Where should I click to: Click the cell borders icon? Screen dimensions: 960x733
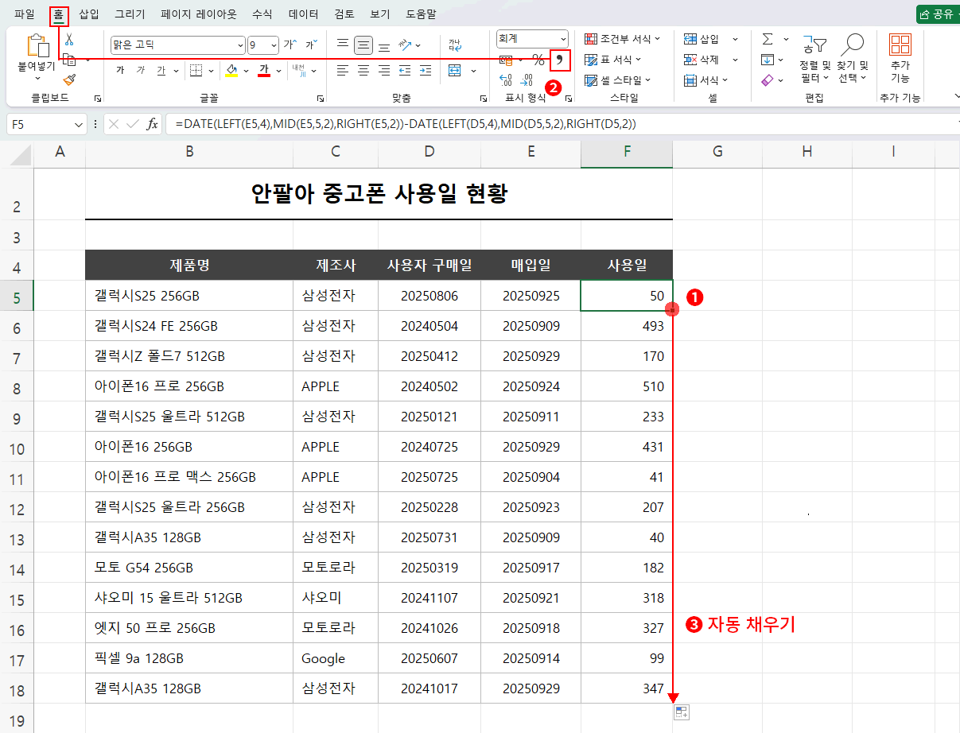click(x=196, y=71)
